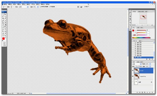Viewport: 157px width, 96px height.
Task: Select the Type (T) tool
Action: pos(5,29)
